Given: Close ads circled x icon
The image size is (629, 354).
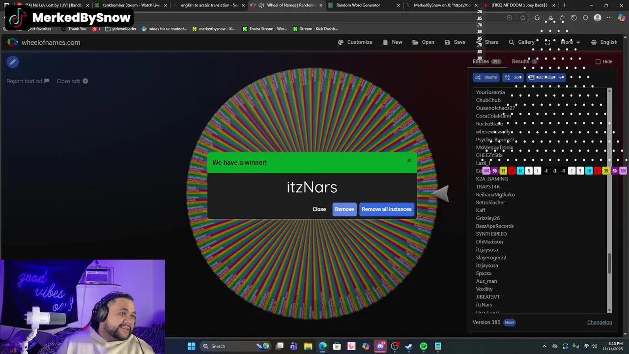Looking at the screenshot, I should pos(85,81).
